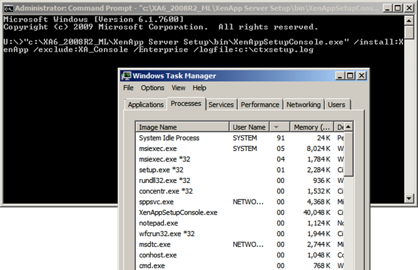Image resolution: width=418 pixels, height=270 pixels.
Task: Select the wfcrun32.exe *32 process
Action: (x=240, y=234)
